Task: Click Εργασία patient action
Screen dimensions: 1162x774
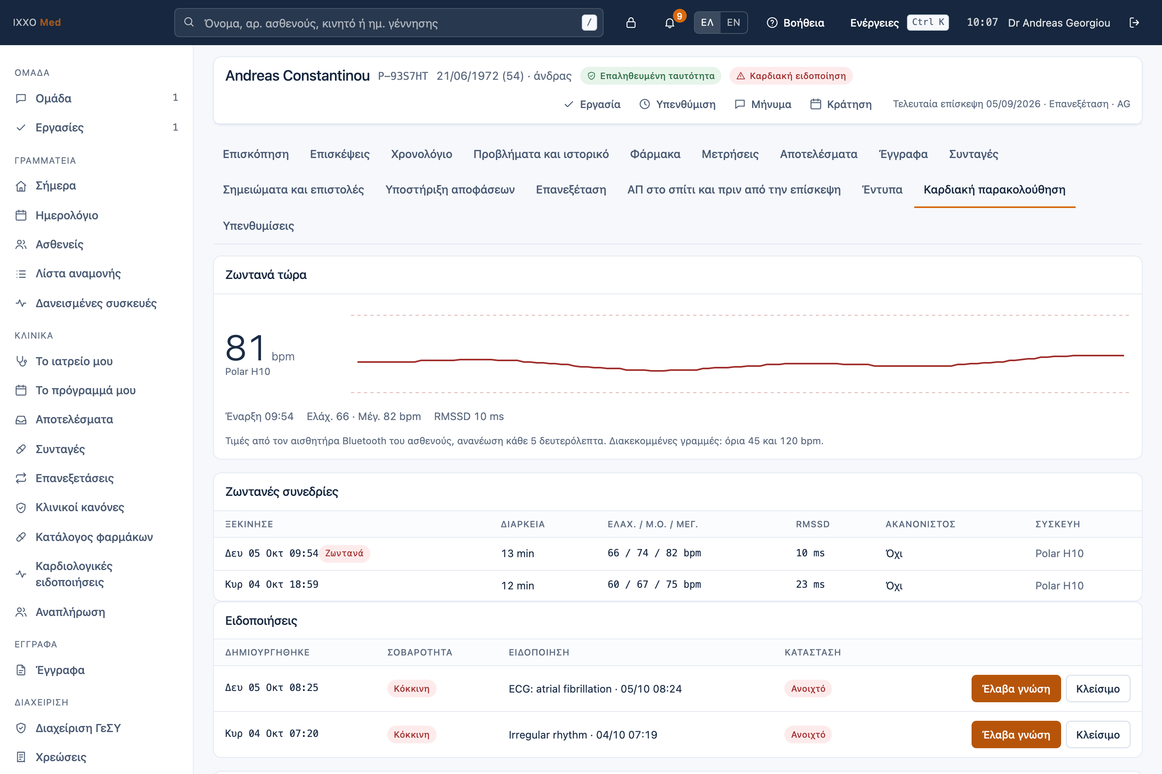Action: click(592, 104)
